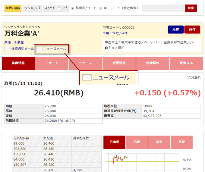205x172 pixels.
Task: Click the arrow icon next to もっと読む
Action: (x=106, y=48)
